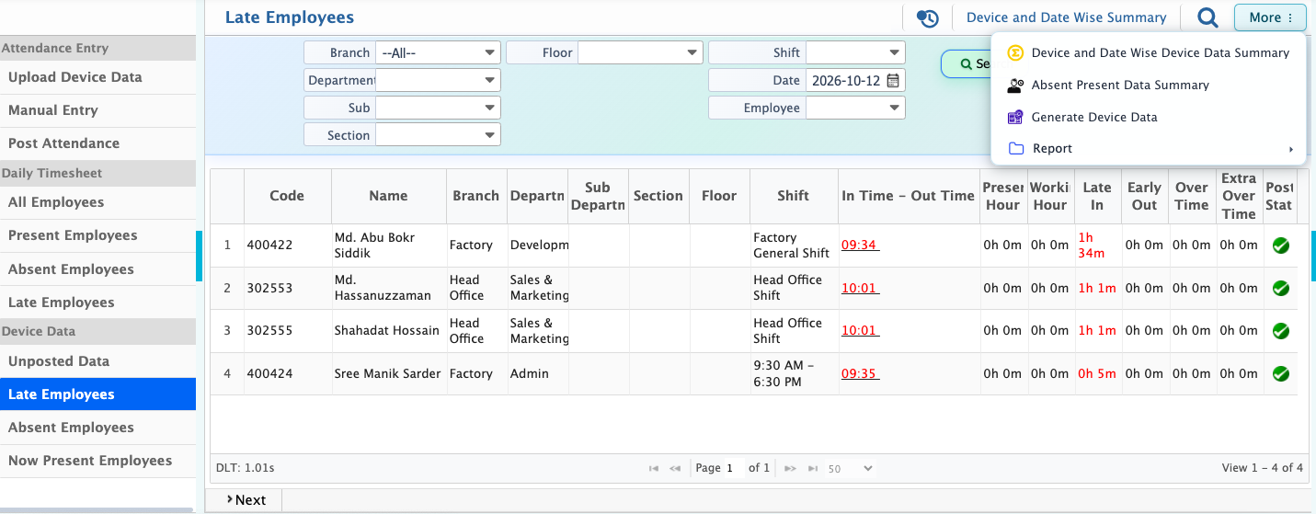Go to last page pager icon
Viewport: 1316px width, 514px height.
(812, 468)
